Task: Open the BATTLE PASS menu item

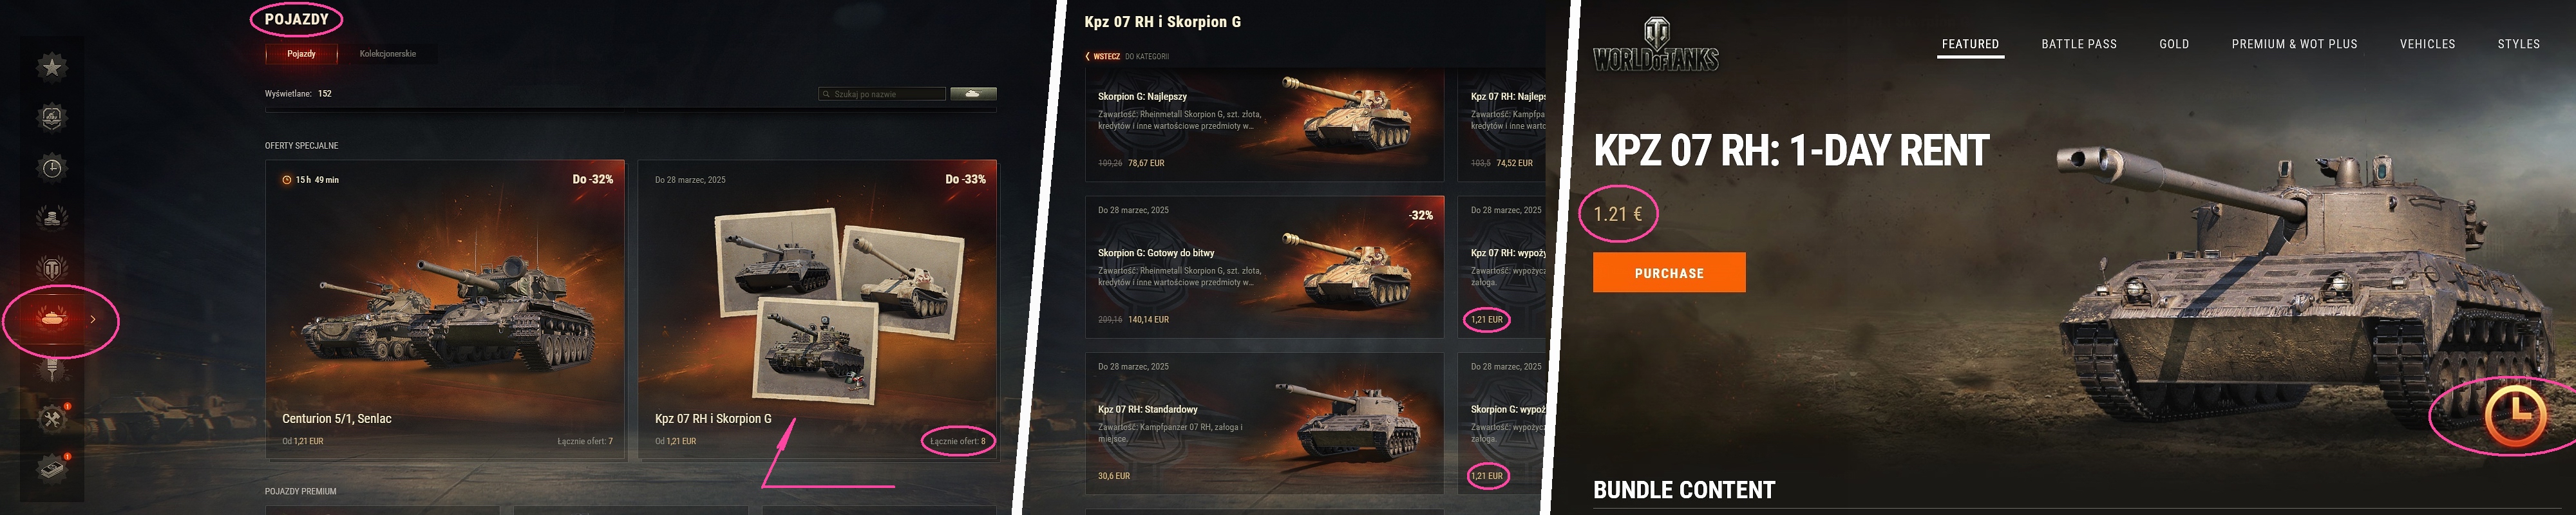Action: [x=2078, y=44]
